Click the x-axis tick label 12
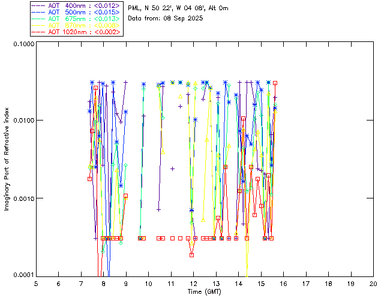 point(193,284)
